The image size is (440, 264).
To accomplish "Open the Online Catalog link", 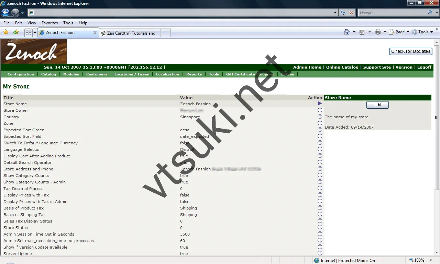I will click(342, 67).
